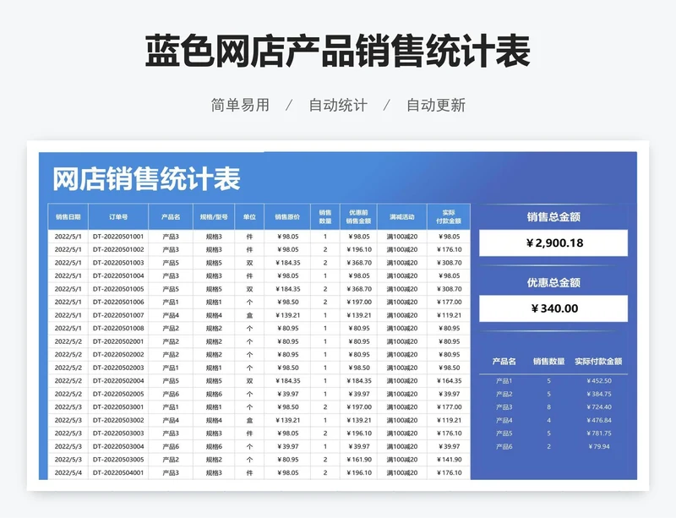This screenshot has width=676, height=518.
Task: Select the 销售日期 column header
Action: point(68,217)
